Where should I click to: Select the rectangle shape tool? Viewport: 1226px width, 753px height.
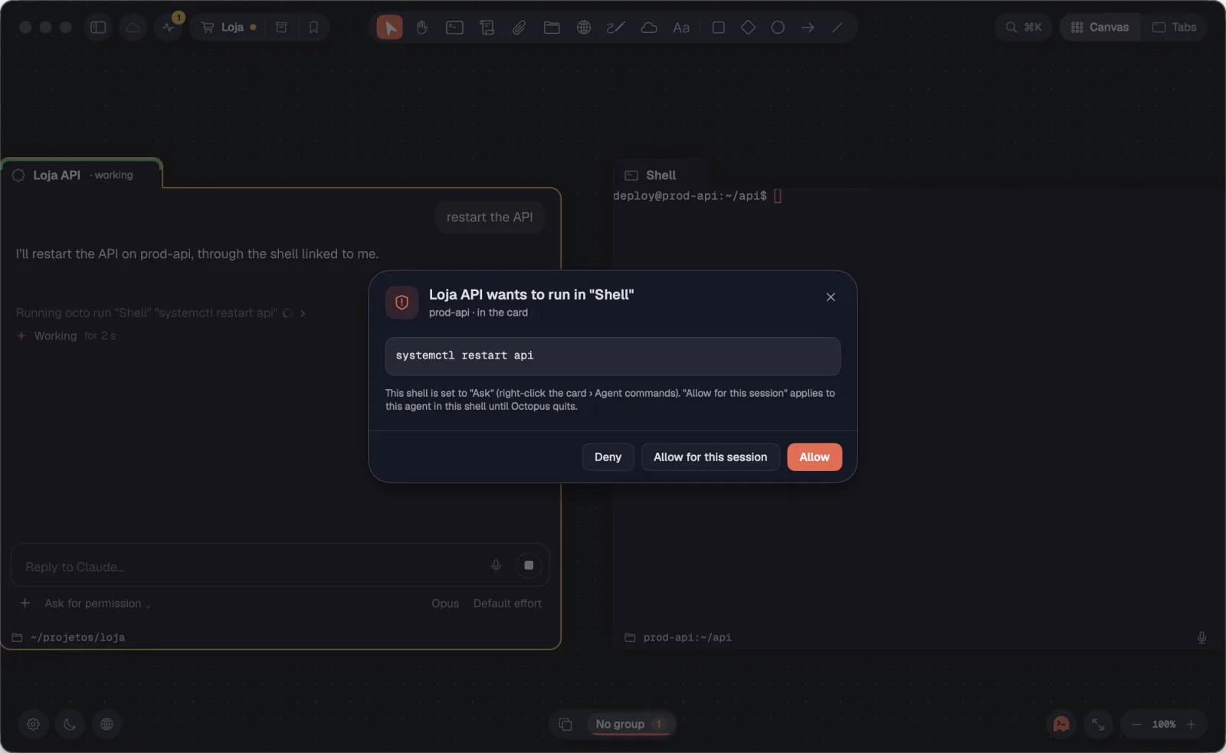(x=719, y=28)
